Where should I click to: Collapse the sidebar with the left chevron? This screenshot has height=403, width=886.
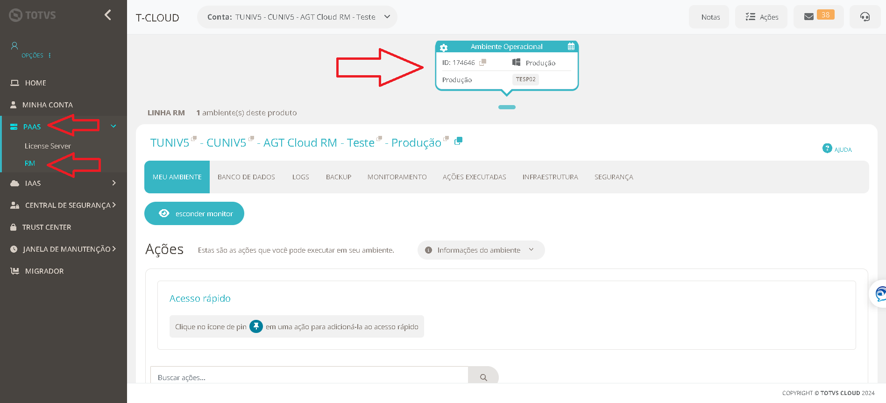click(x=108, y=15)
